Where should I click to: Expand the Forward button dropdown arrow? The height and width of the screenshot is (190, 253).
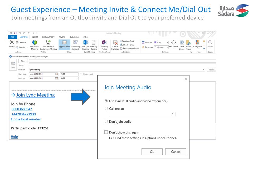pos(27,47)
